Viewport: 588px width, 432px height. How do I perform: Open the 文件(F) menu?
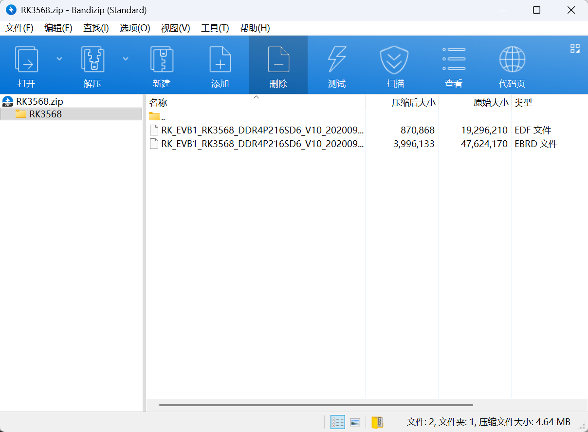[x=19, y=28]
